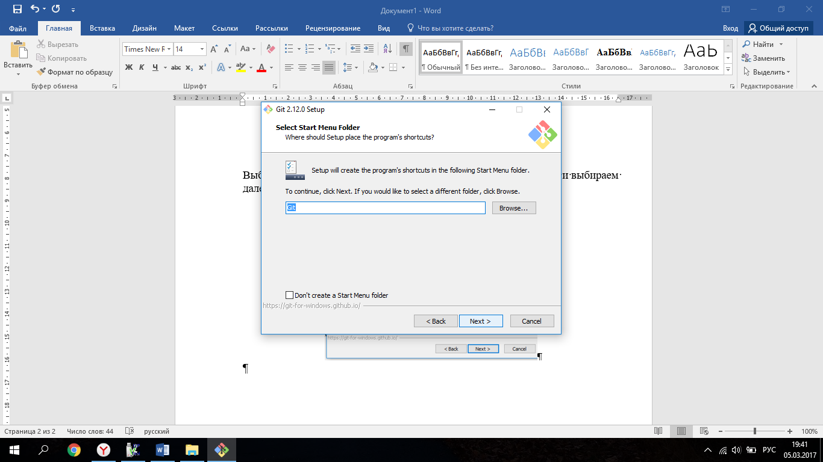Switch to the Рецензирование (Review) tab
823x462 pixels.
coord(333,28)
